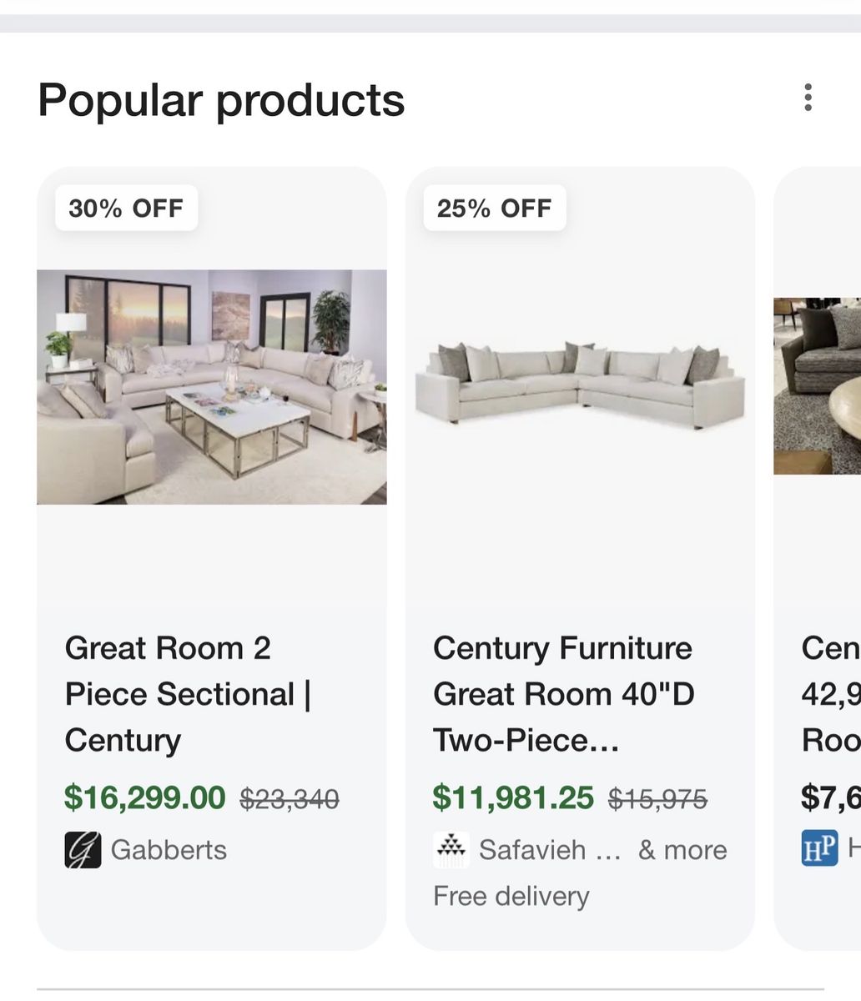
Task: Click the 25% OFF badge
Action: tap(494, 208)
